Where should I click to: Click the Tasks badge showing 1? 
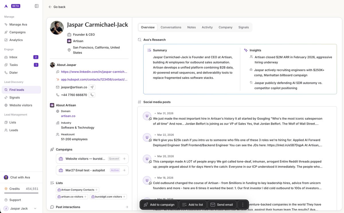pyautogui.click(x=36, y=65)
